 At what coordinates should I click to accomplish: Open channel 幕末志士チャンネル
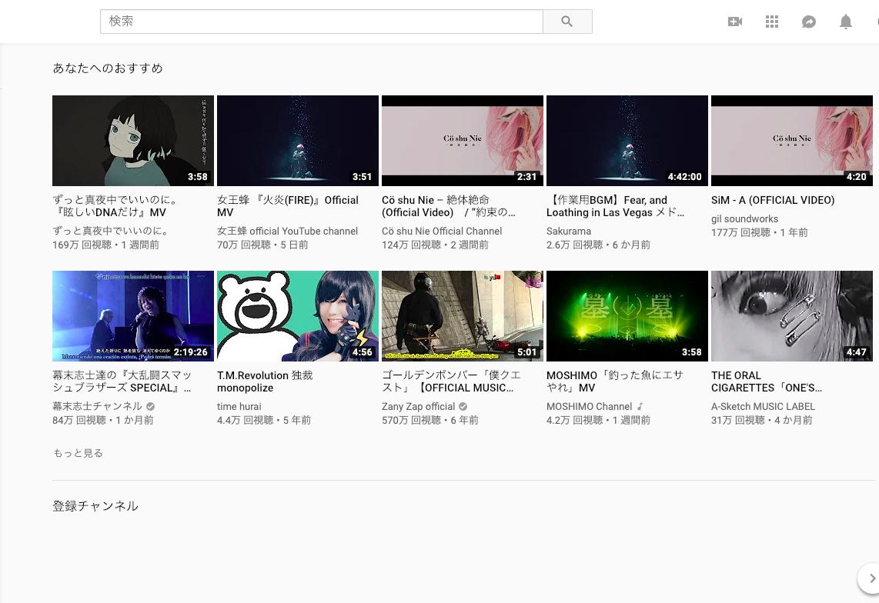(x=98, y=406)
